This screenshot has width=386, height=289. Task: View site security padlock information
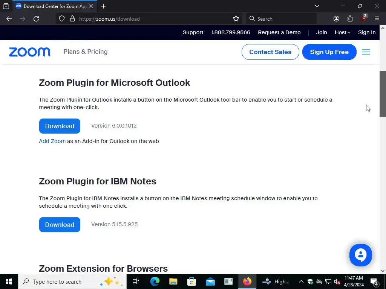click(x=72, y=19)
